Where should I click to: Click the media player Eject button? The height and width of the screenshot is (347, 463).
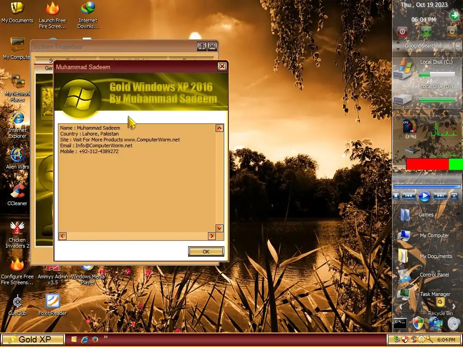(454, 196)
